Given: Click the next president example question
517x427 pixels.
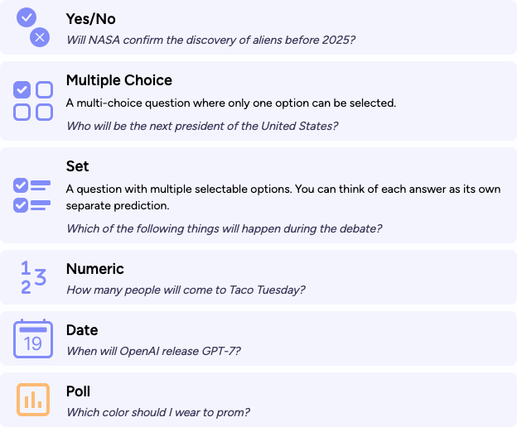Looking at the screenshot, I should [202, 126].
